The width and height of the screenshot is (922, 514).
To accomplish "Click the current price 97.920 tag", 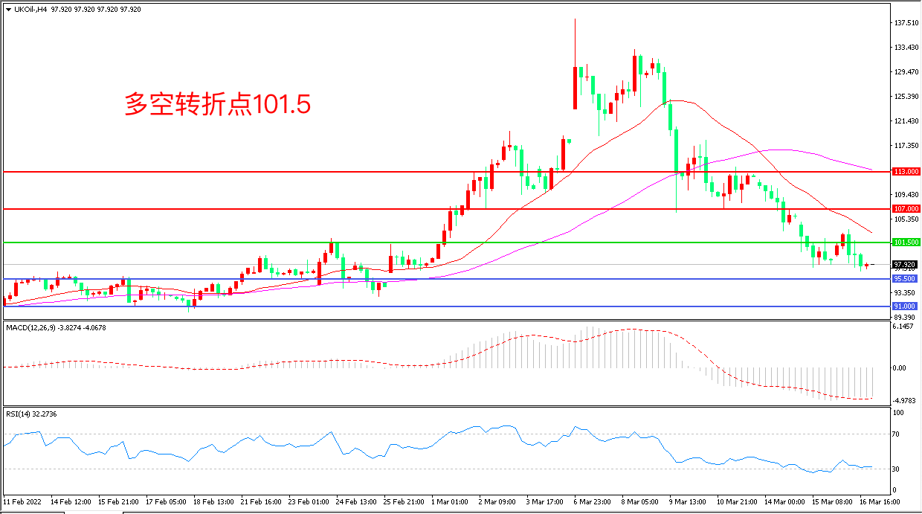I will [x=904, y=264].
